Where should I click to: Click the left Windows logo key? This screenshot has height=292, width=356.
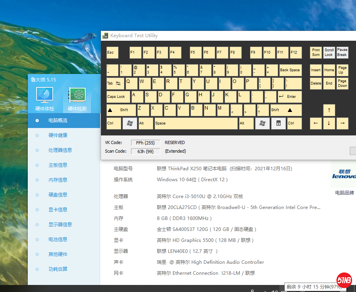(x=130, y=123)
